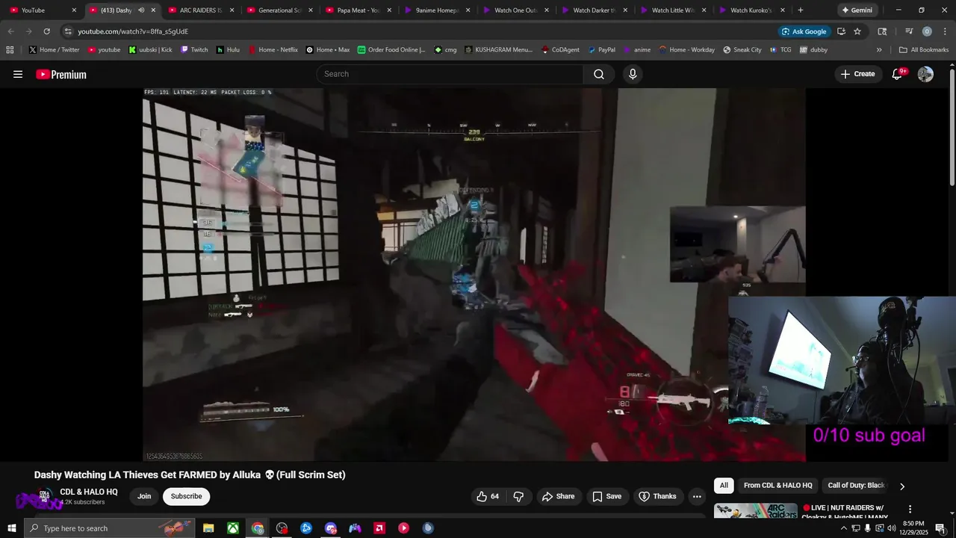Open Gemini button in Chrome title bar

(857, 10)
